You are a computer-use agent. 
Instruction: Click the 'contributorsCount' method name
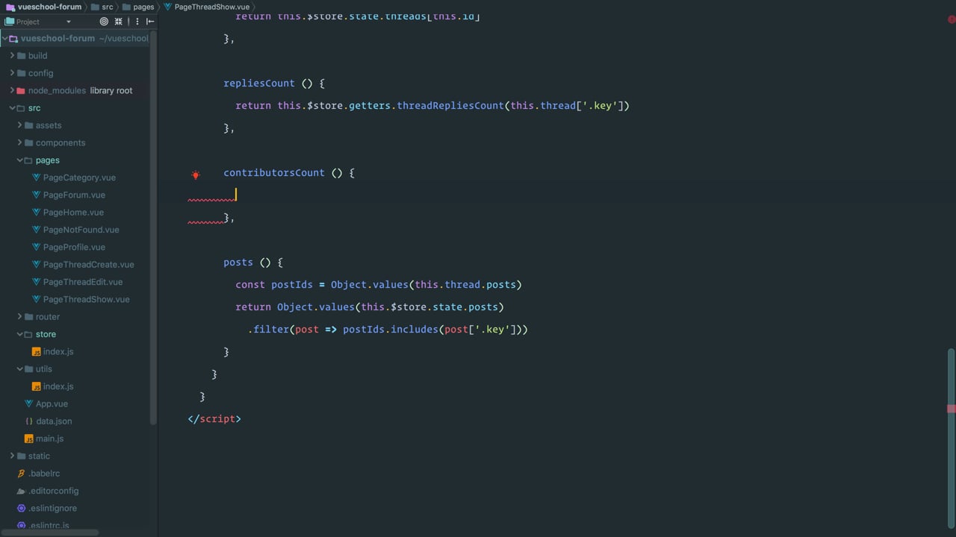coord(274,172)
